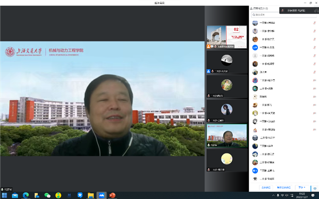The height and width of the screenshot is (199, 319).
Task: Toggle mic for the sixth member, dark brown avatar
Action: coord(315,64)
